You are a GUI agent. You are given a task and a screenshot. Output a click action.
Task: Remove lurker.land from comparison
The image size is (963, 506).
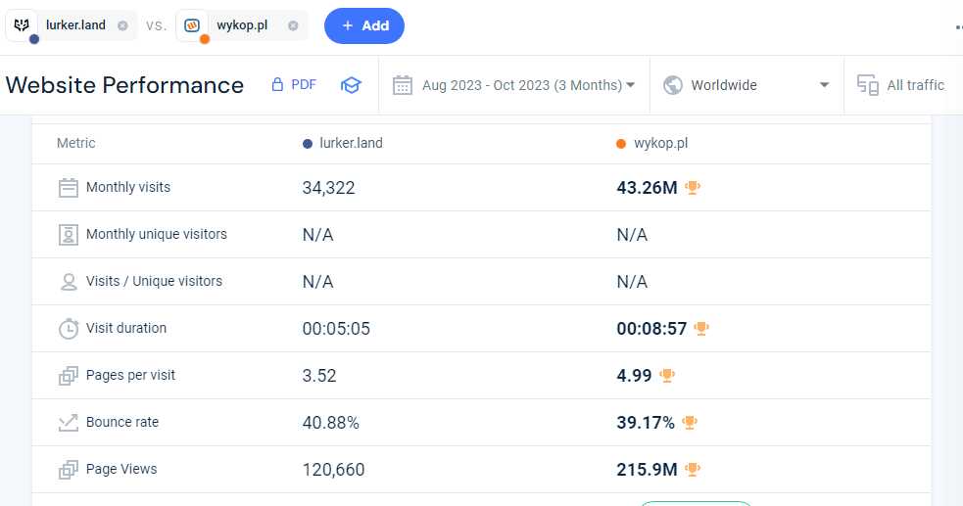[122, 25]
